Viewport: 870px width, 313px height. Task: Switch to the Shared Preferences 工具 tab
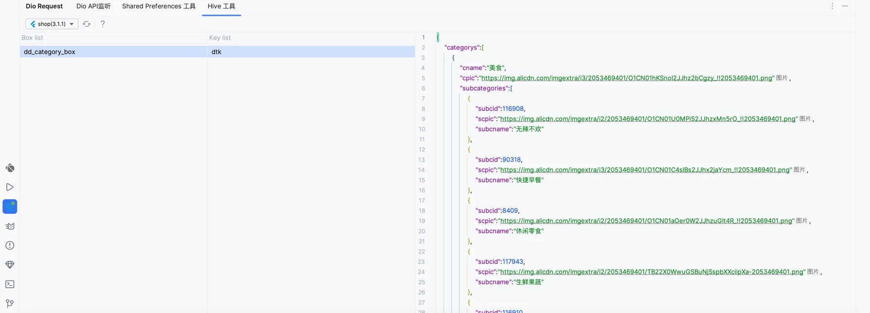tap(159, 6)
